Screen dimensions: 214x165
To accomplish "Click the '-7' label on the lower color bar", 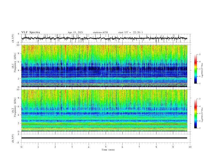I will (x=199, y=128).
